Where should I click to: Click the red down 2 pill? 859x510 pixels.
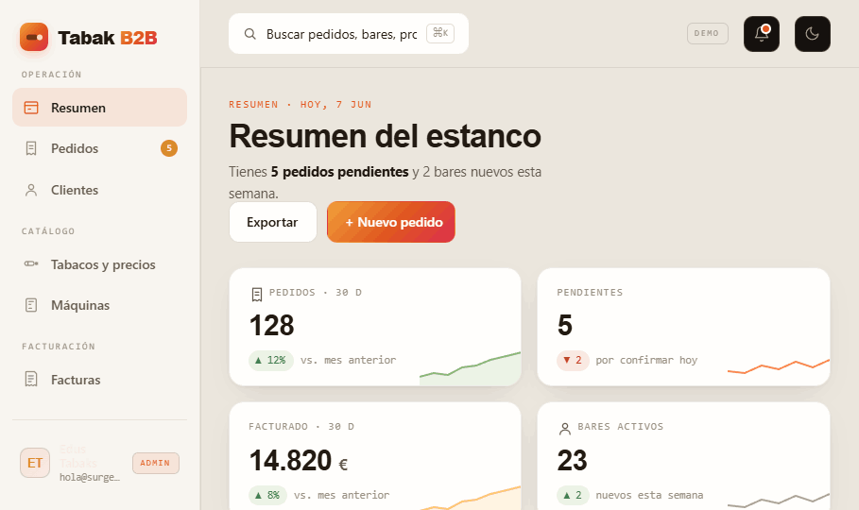[x=573, y=360]
